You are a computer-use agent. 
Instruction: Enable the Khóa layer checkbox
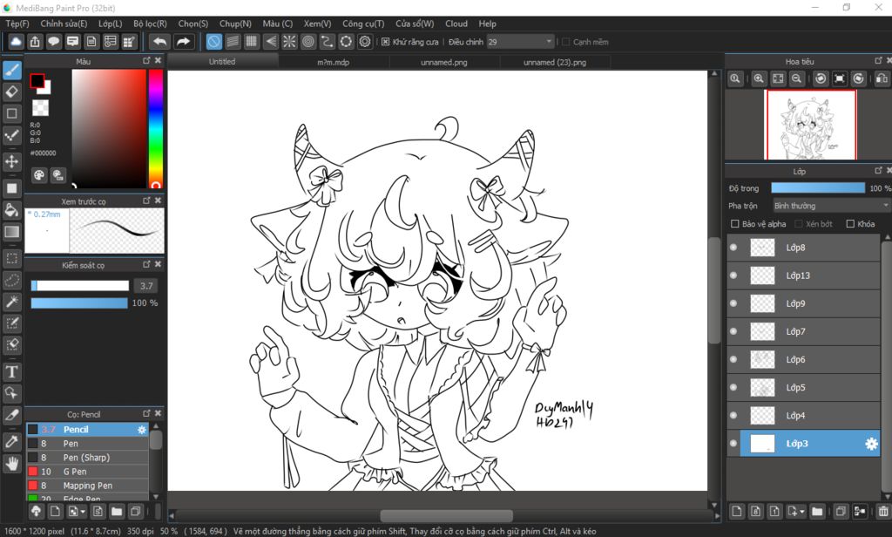850,224
